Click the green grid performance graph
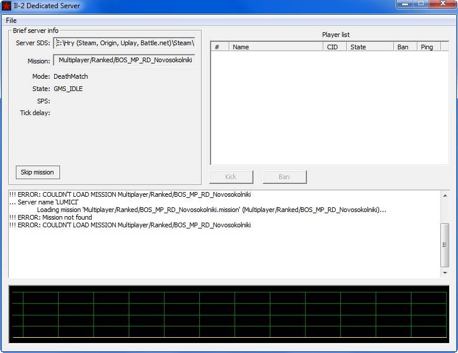The width and height of the screenshot is (458, 353). (229, 314)
